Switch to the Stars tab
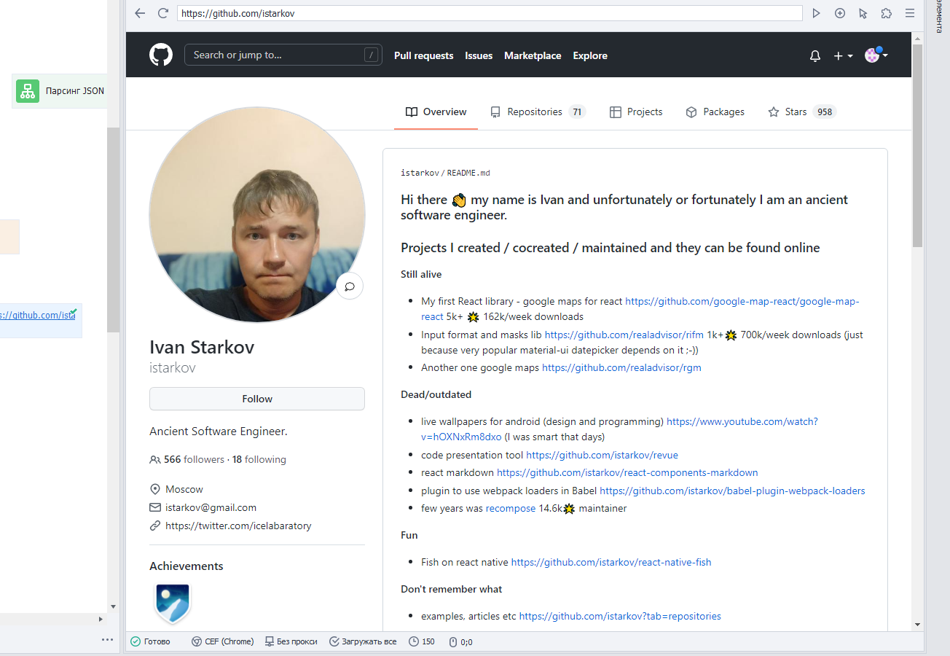The width and height of the screenshot is (950, 656). pyautogui.click(x=801, y=112)
